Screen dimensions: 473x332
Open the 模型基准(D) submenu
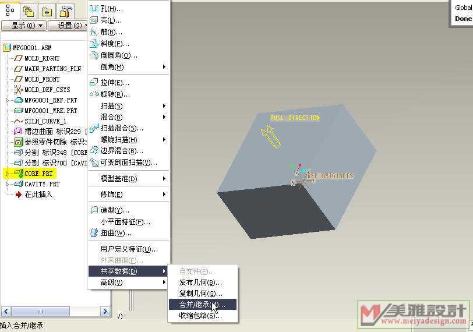click(x=129, y=179)
